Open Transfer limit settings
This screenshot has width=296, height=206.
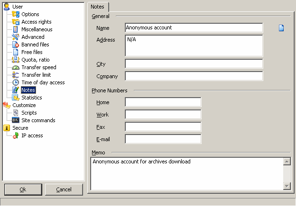coord(36,75)
